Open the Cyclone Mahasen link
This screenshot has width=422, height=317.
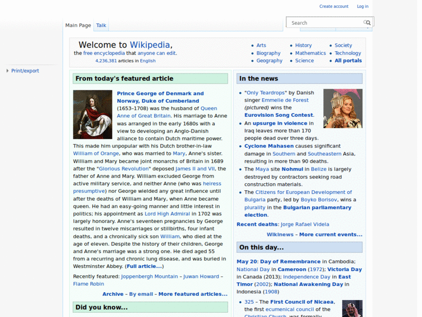[x=269, y=146]
